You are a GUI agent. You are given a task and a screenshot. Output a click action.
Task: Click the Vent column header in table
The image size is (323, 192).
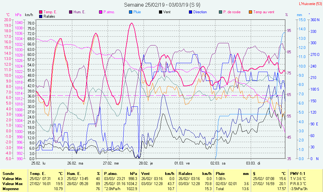tap(145, 174)
